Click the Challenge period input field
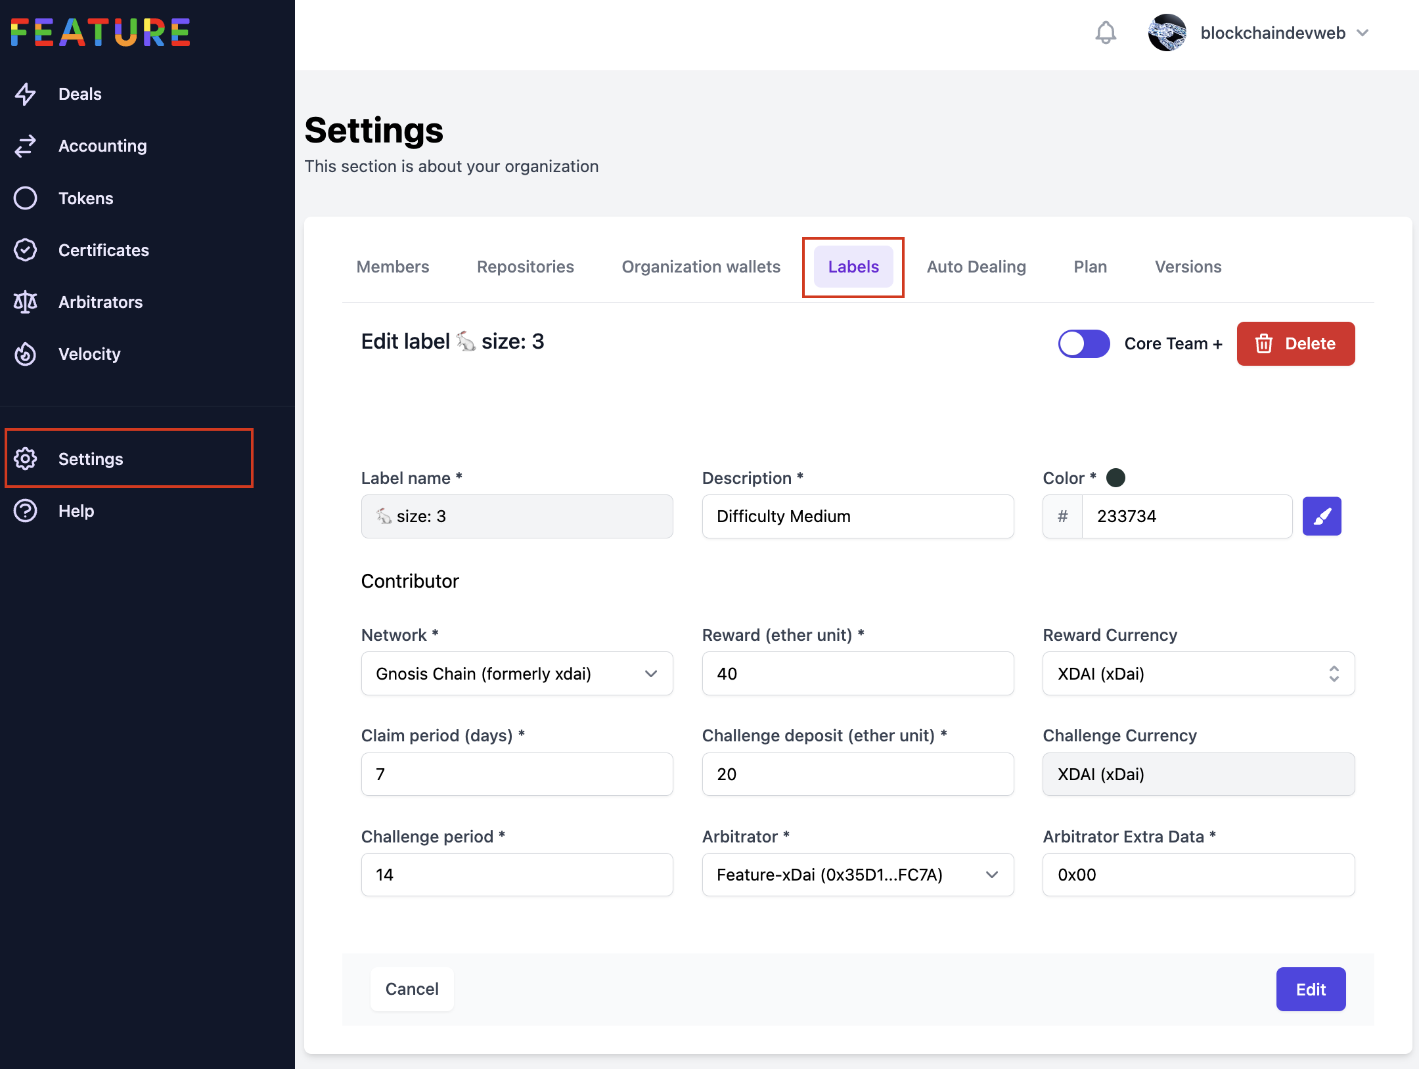 517,875
